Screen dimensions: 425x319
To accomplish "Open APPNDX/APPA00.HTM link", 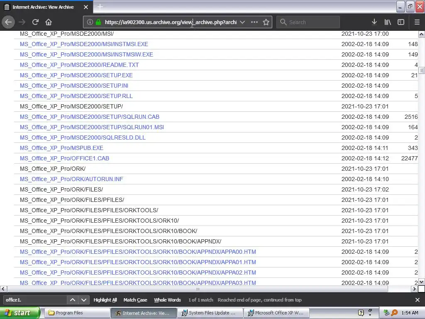I will tap(138, 252).
